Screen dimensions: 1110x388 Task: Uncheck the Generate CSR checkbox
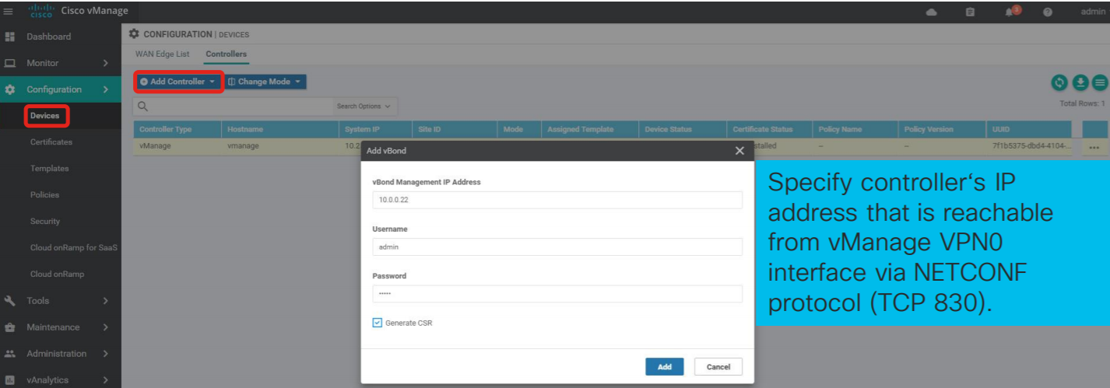[378, 323]
